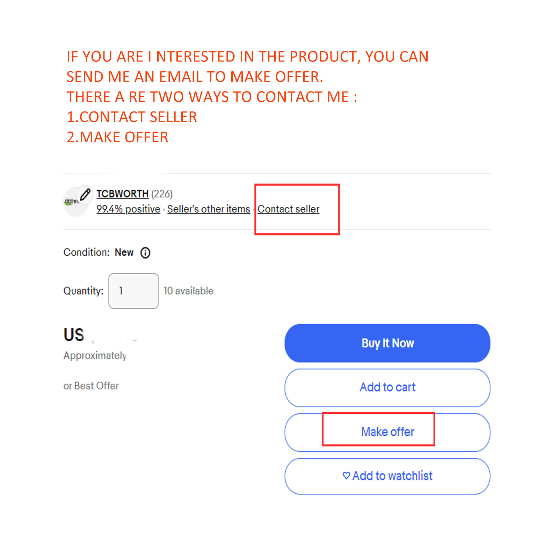Viewport: 559px width, 559px height.
Task: Click the Make offer button
Action: point(387,432)
